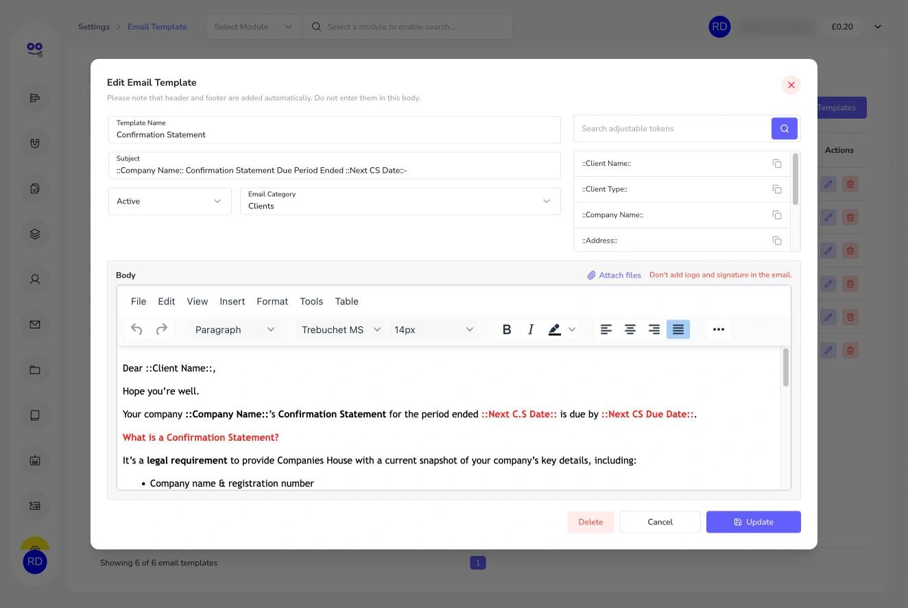Copy the ::Company Name:: token
The height and width of the screenshot is (608, 908).
(x=777, y=215)
